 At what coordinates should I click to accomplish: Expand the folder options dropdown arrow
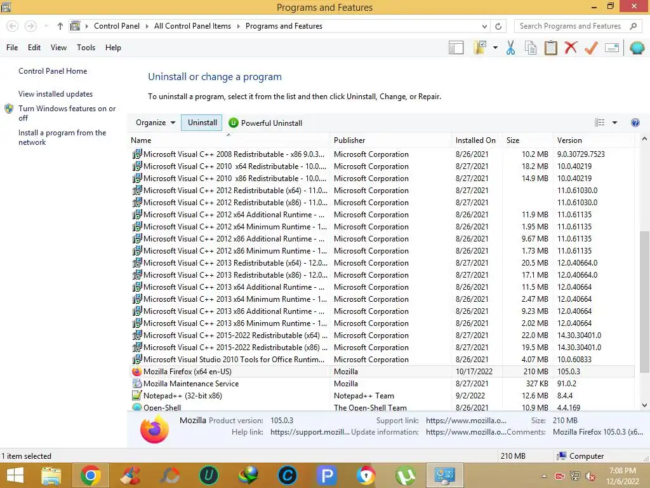tap(495, 48)
